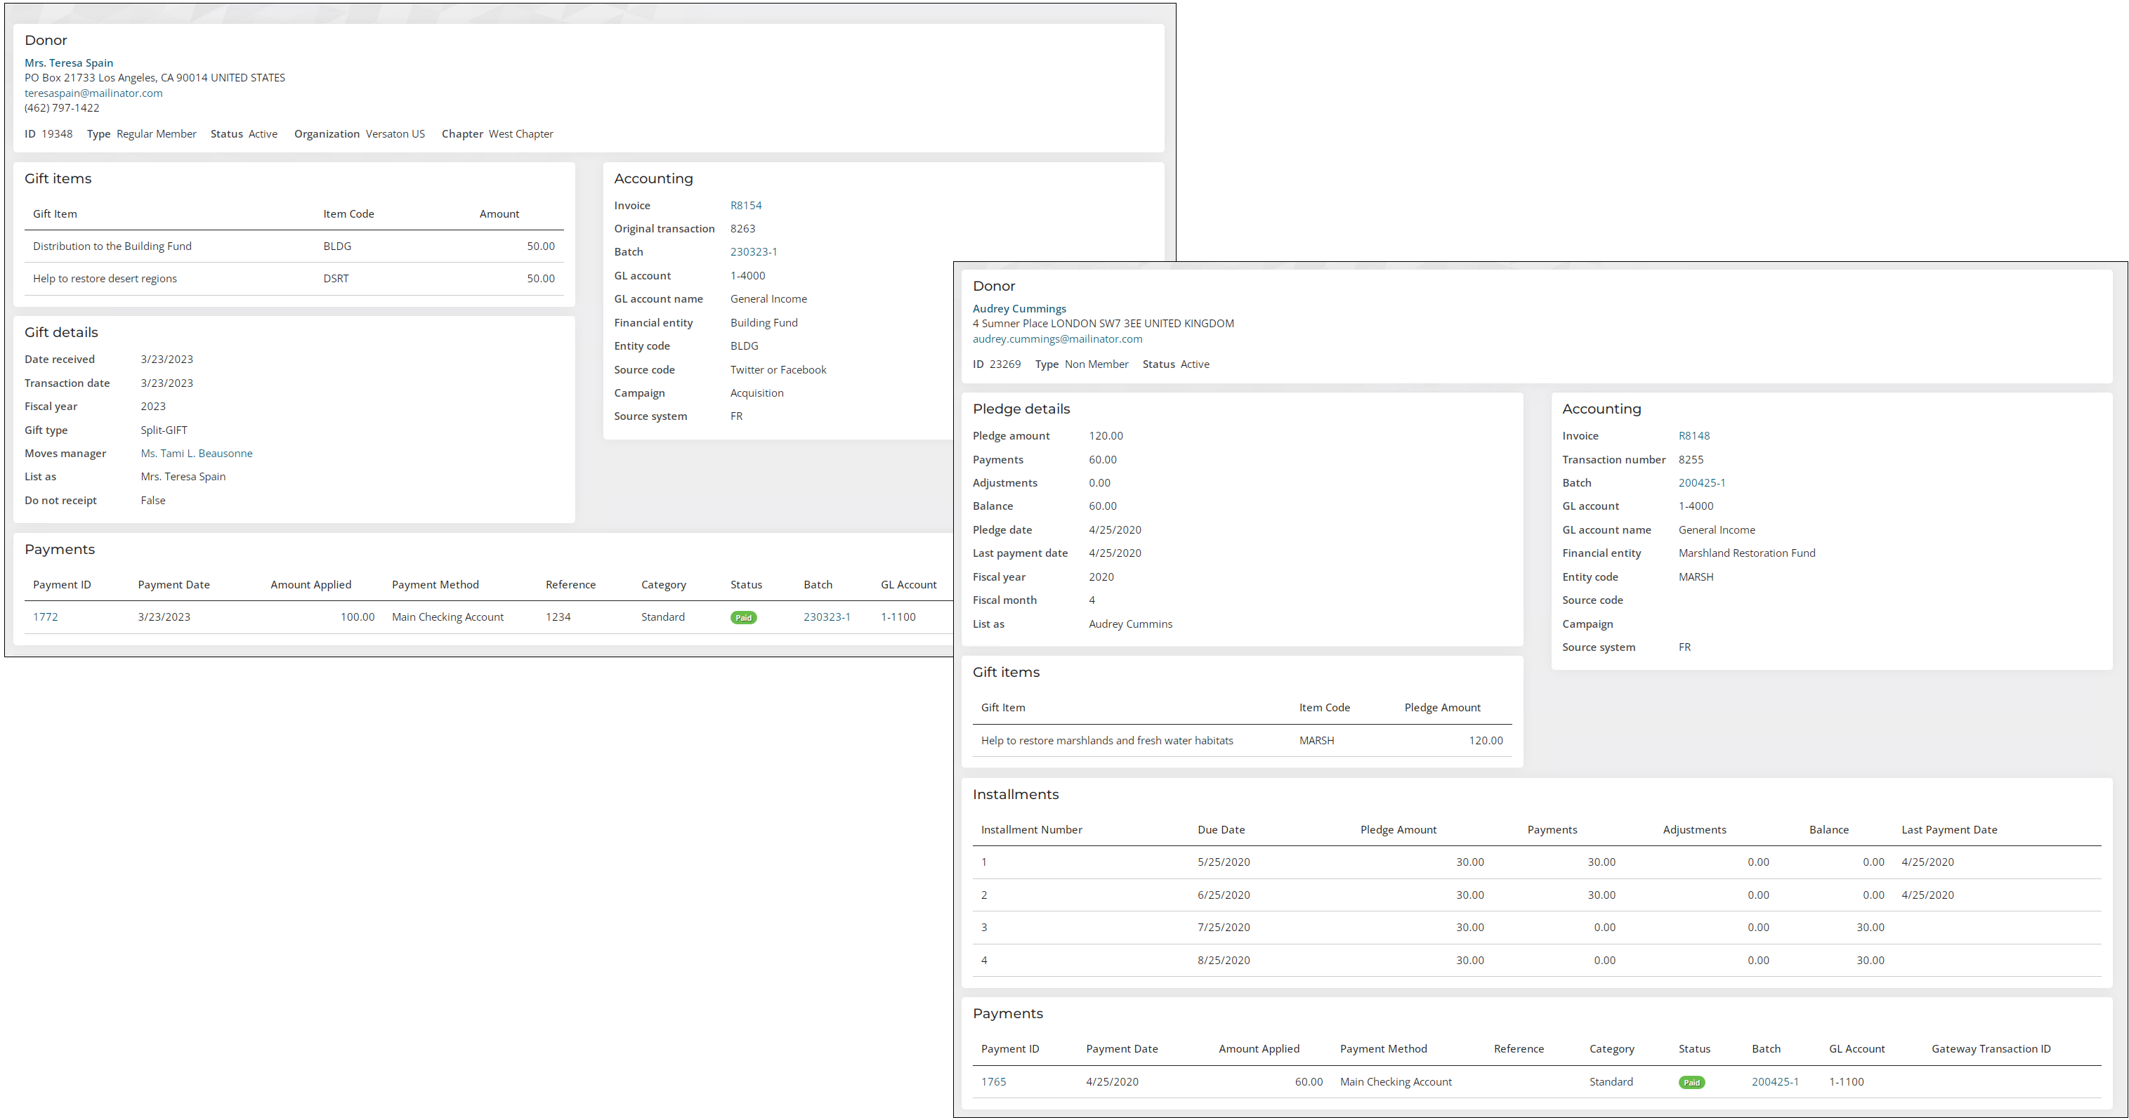
Task: Click item code BLDG in Gift items
Action: tap(337, 246)
